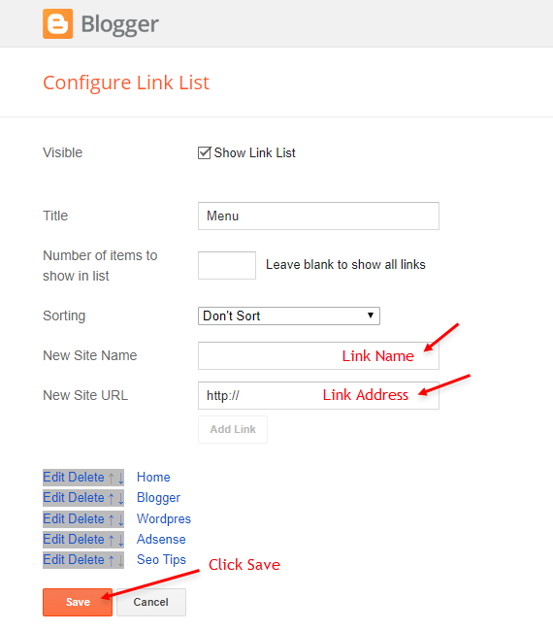This screenshot has height=631, width=553.
Task: Open the Blogger link in the list
Action: [158, 498]
